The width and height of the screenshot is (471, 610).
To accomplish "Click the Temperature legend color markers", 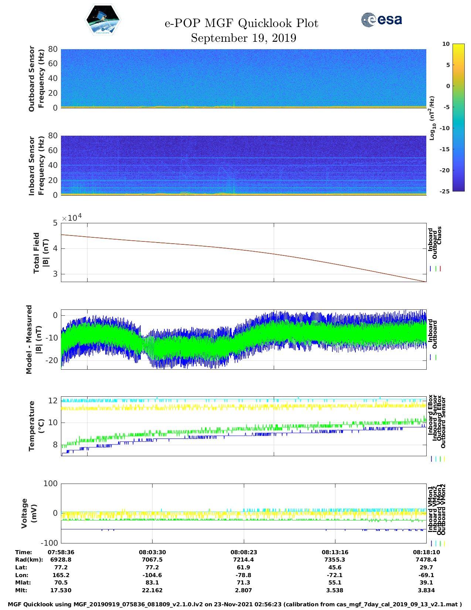I will pos(437,459).
